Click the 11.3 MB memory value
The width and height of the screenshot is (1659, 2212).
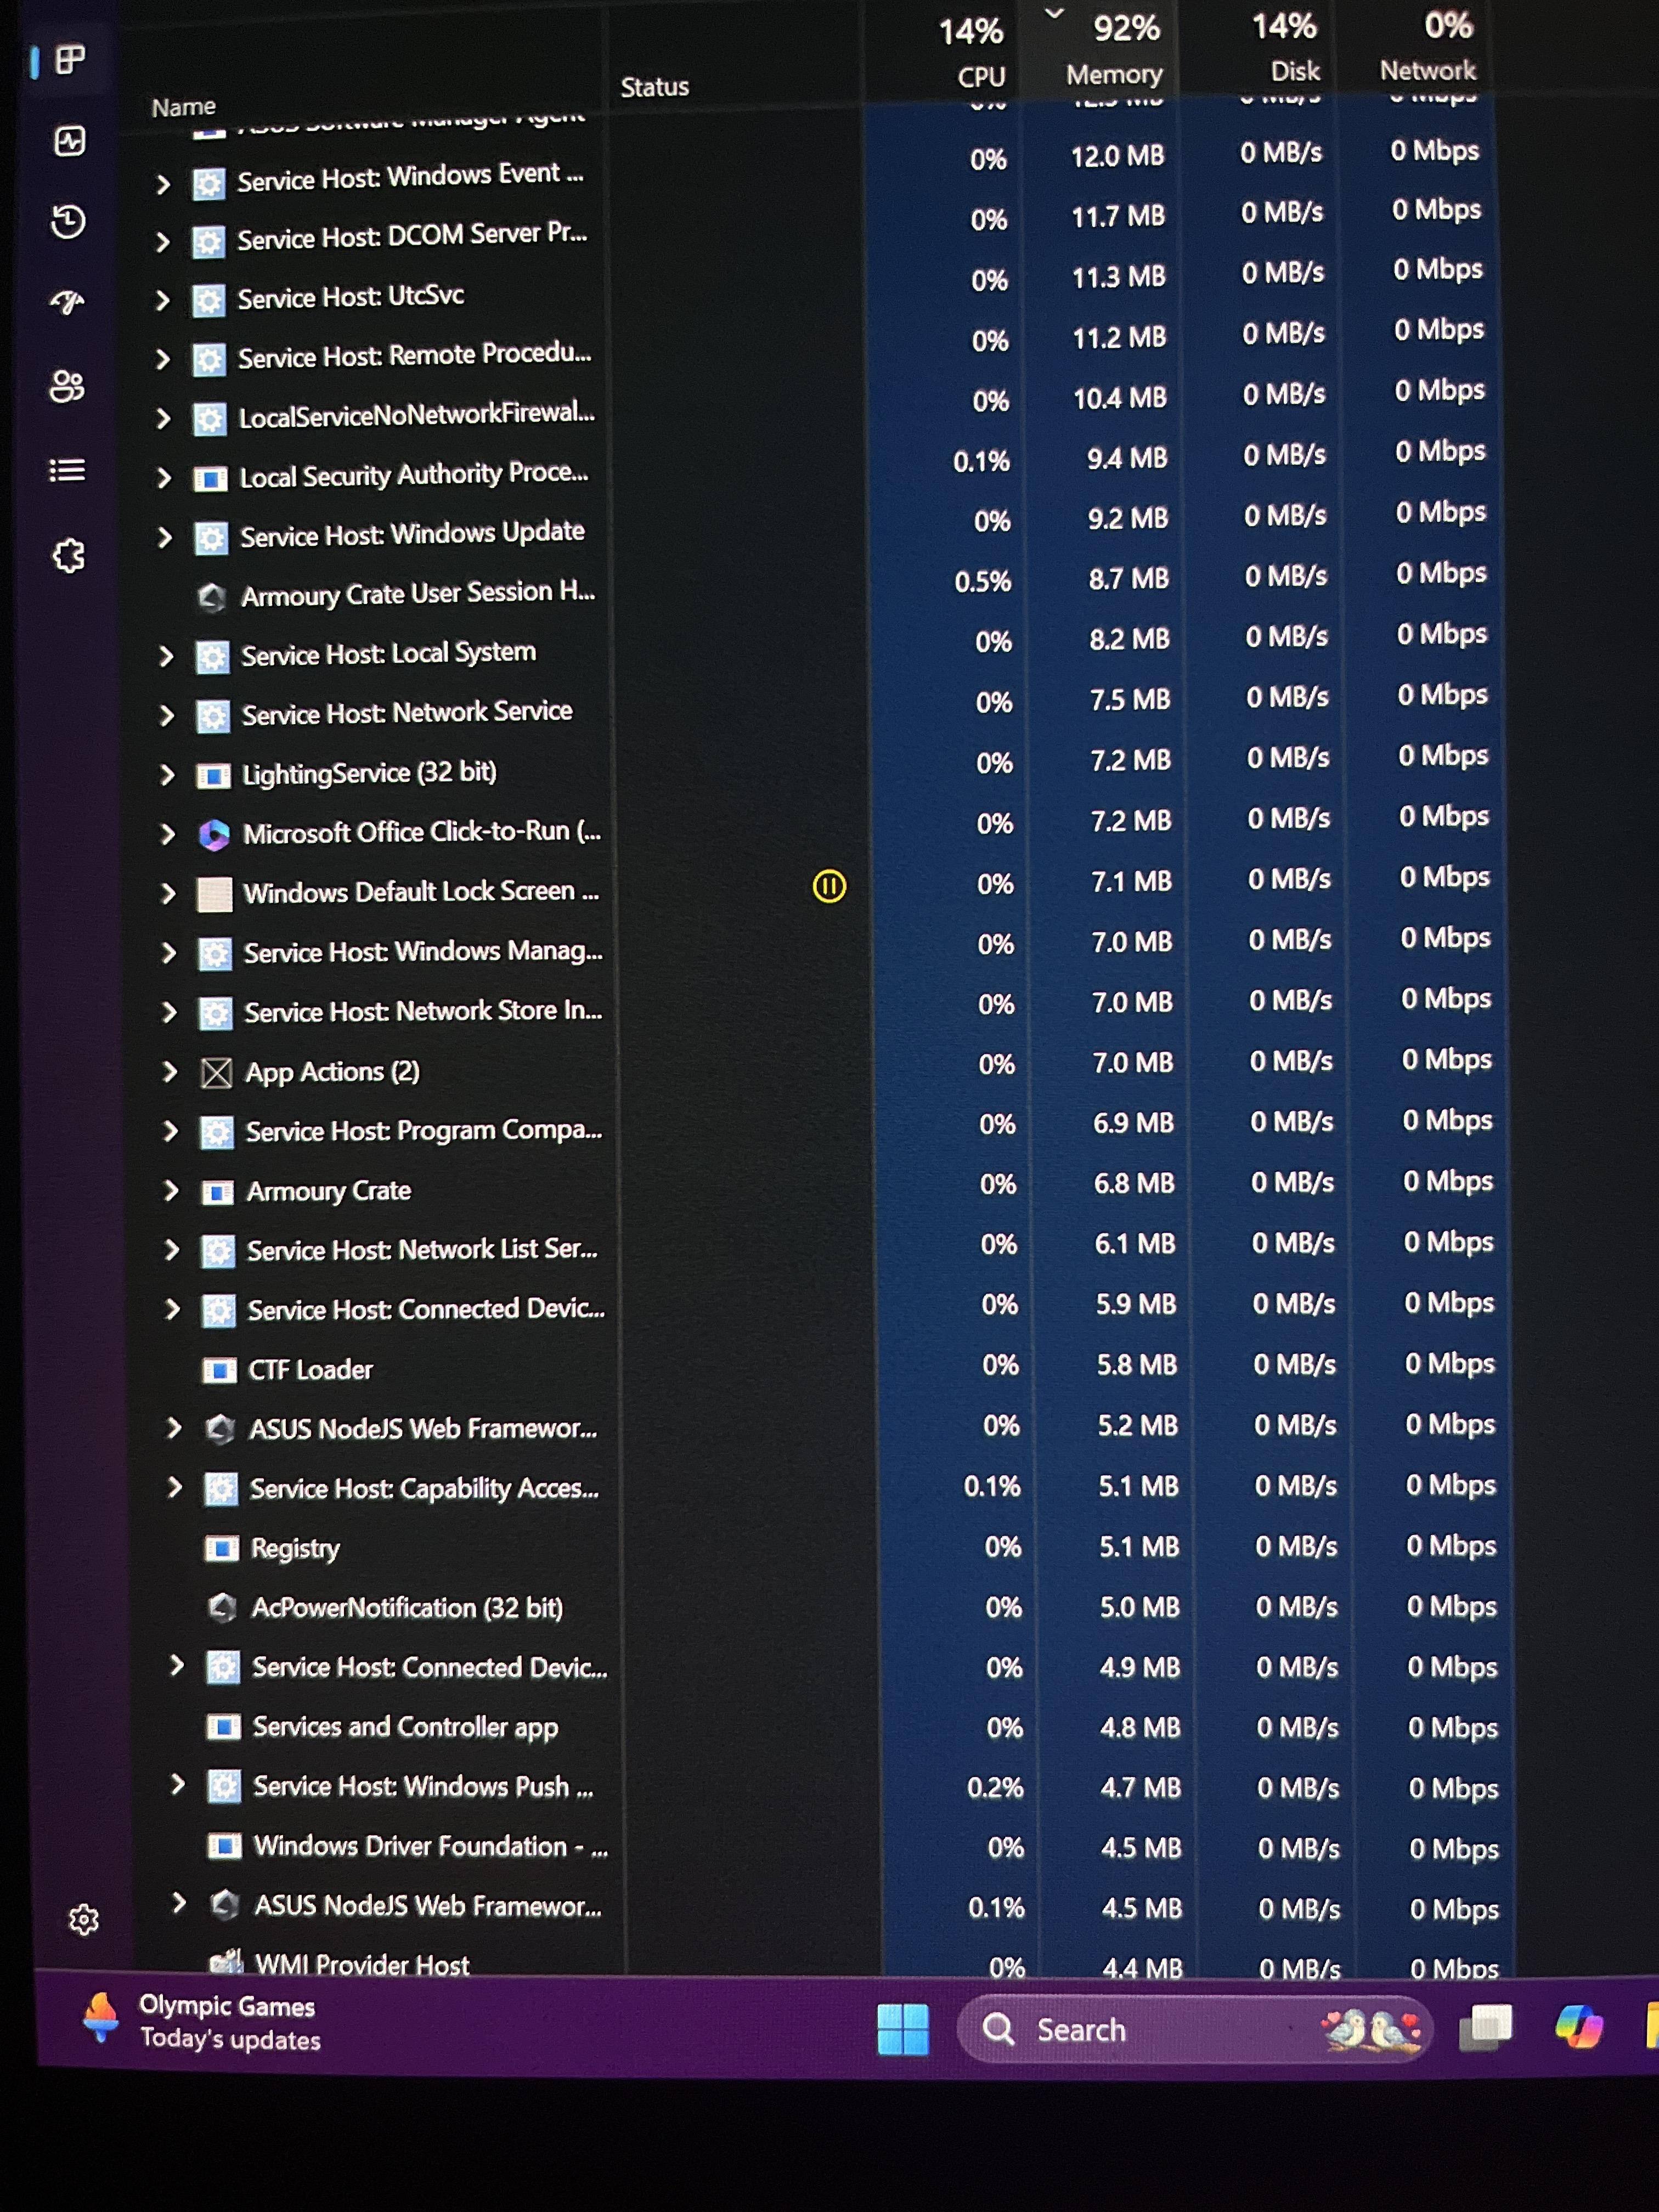point(1118,277)
